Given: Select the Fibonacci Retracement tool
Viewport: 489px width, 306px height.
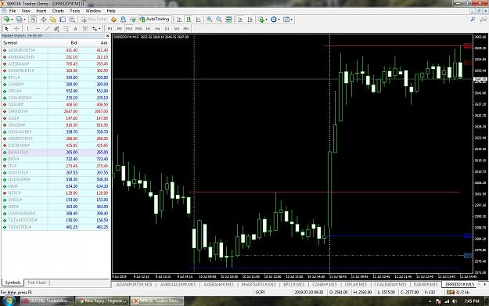Looking at the screenshot, I should [x=67, y=29].
